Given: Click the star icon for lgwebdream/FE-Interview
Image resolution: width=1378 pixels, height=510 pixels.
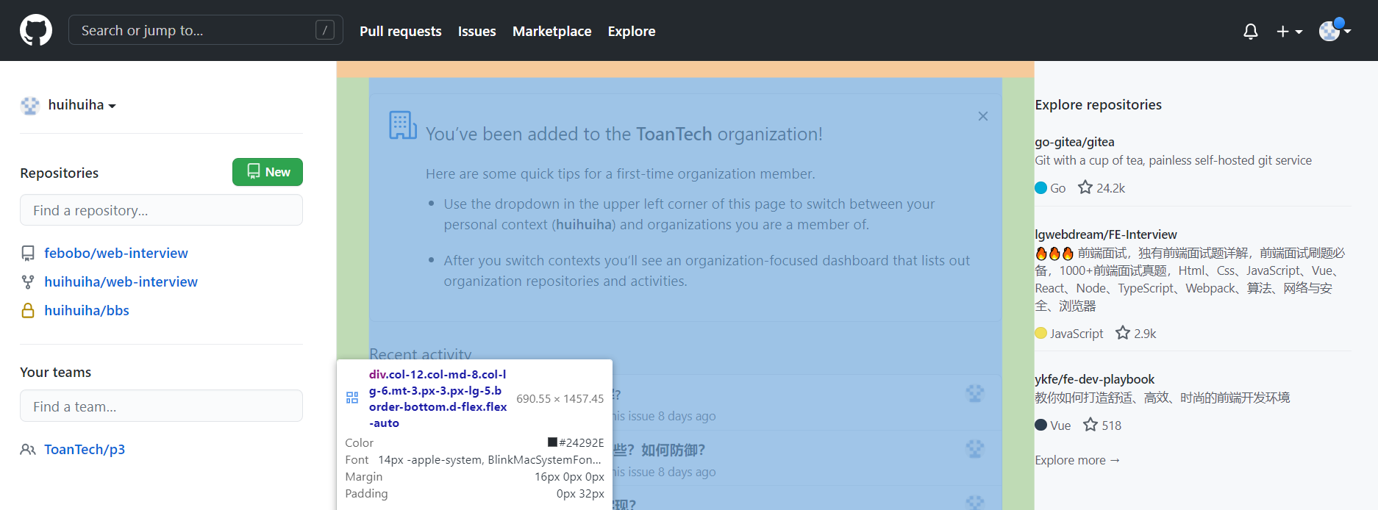Looking at the screenshot, I should coord(1122,333).
